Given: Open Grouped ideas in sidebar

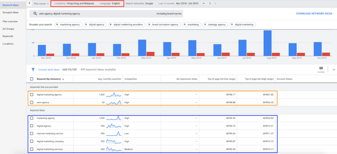Looking at the screenshot, I should click(10, 13).
